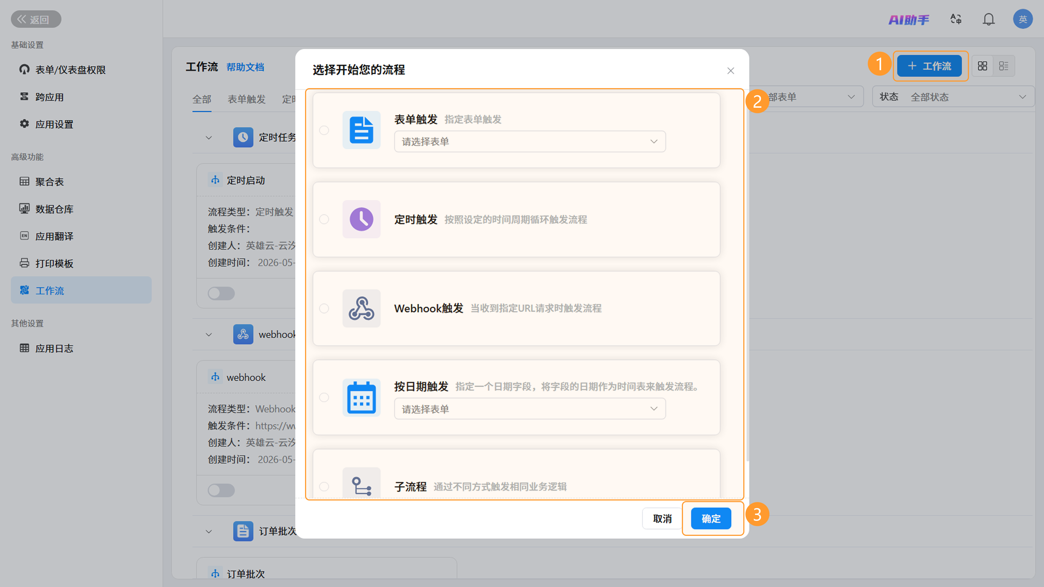
Task: Click the 打印模板 printer icon
Action: click(24, 263)
